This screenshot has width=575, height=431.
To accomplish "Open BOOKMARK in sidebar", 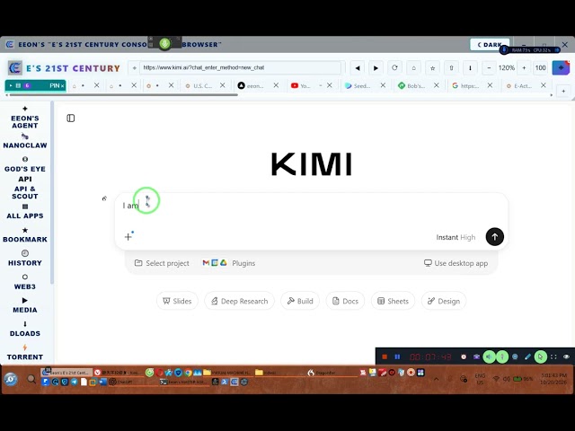I will point(25,235).
